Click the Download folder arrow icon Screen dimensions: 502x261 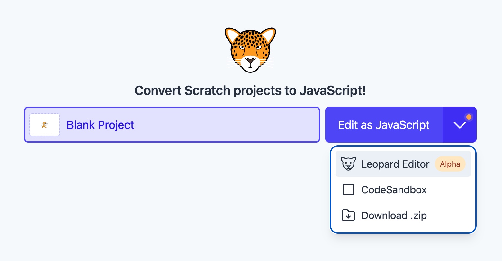[x=348, y=215]
